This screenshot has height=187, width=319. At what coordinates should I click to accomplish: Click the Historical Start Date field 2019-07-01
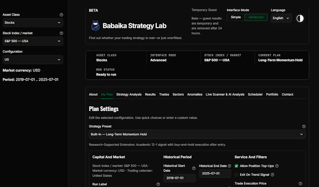pyautogui.click(x=179, y=178)
